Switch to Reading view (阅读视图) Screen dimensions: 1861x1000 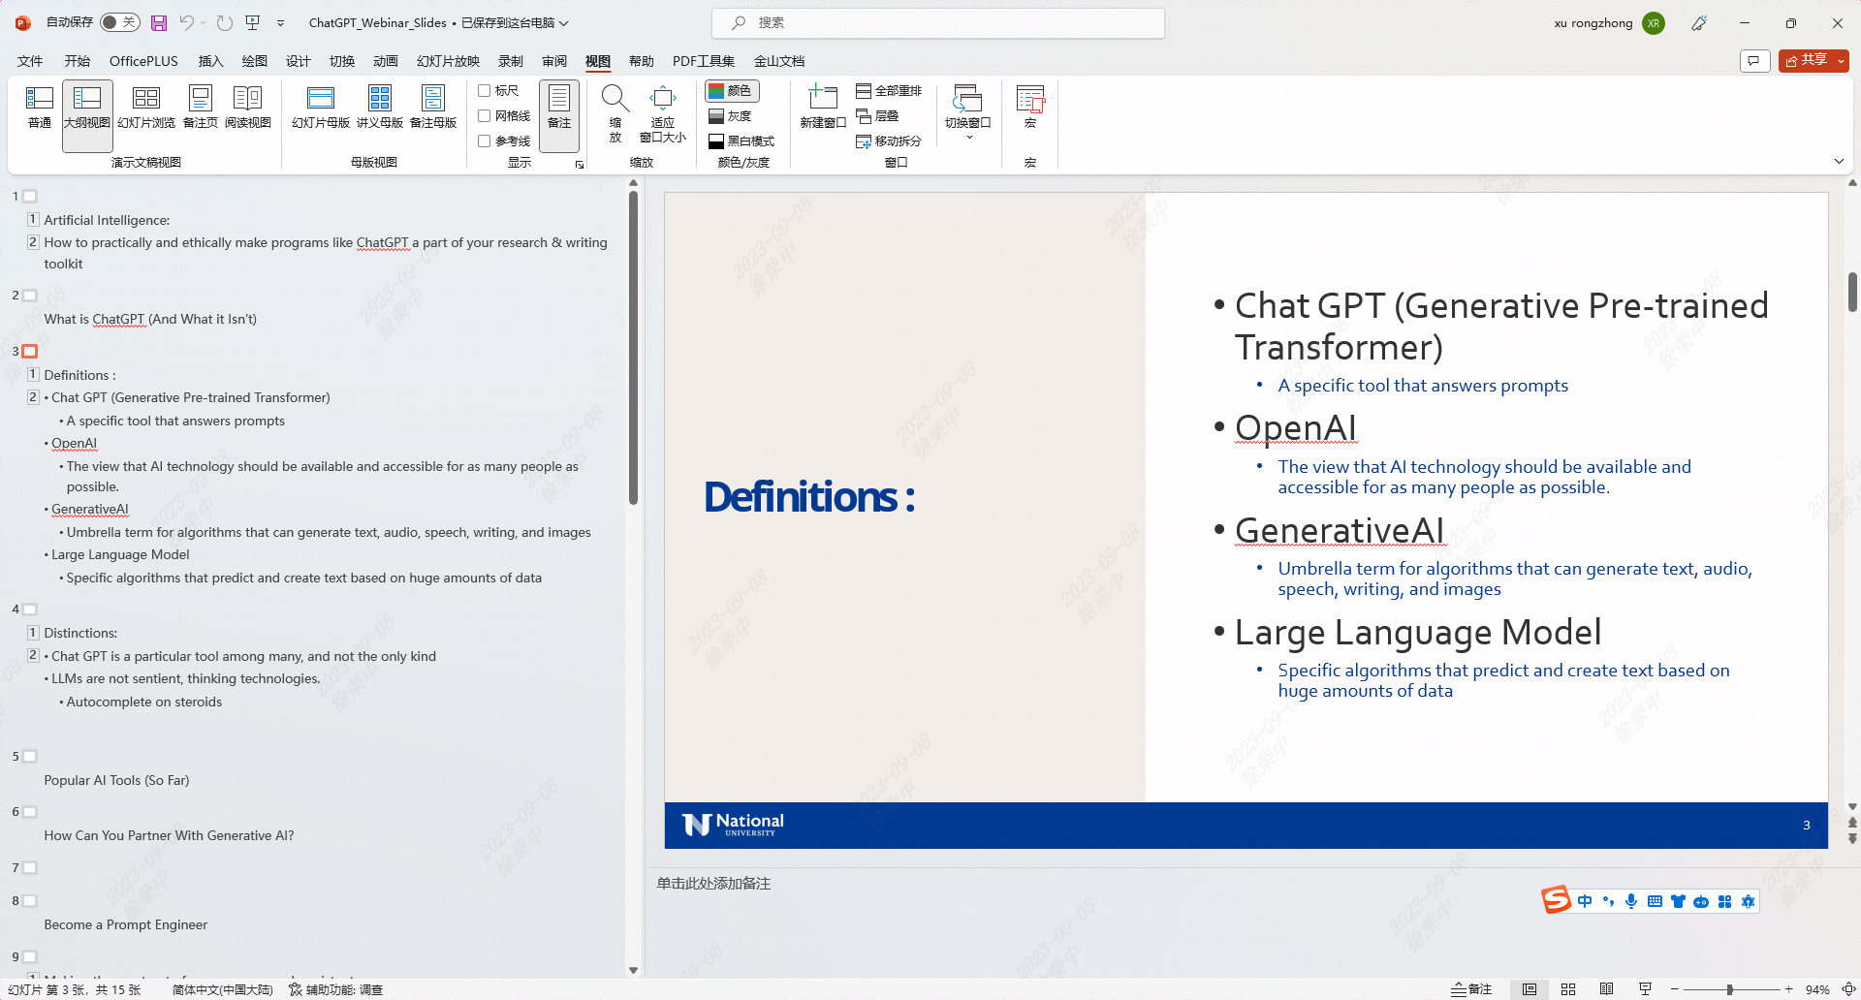[248, 108]
